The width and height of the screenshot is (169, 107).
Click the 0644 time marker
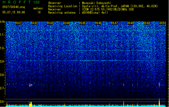(x=66, y=23)
